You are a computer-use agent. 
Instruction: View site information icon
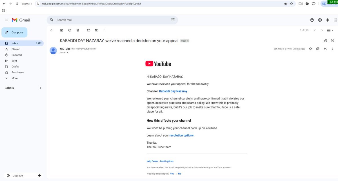pos(38,4)
